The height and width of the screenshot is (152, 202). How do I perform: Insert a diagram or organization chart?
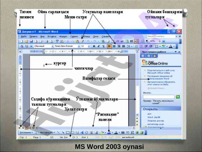click(x=87, y=133)
